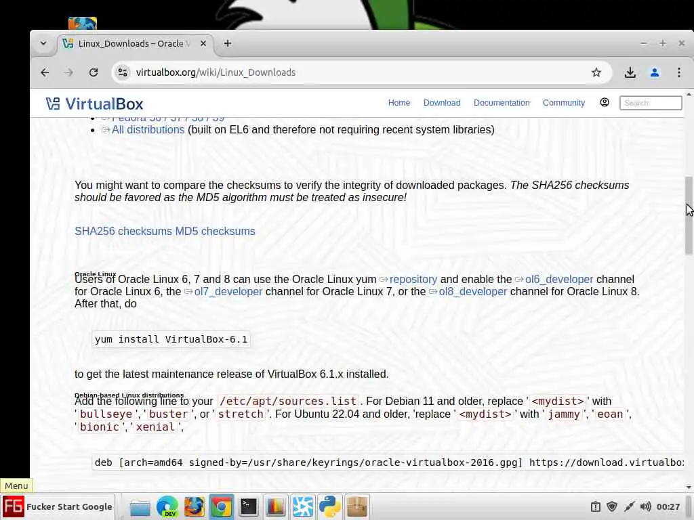
Task: Open the red-yellow striped app in taskbar
Action: point(275,506)
